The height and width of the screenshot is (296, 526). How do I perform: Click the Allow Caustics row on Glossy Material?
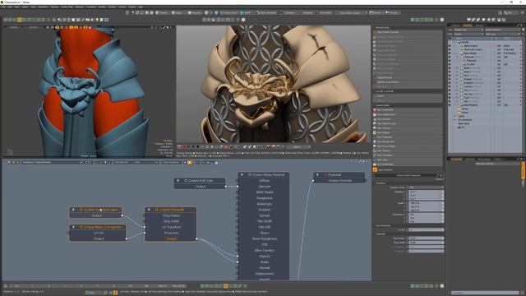[x=264, y=250]
